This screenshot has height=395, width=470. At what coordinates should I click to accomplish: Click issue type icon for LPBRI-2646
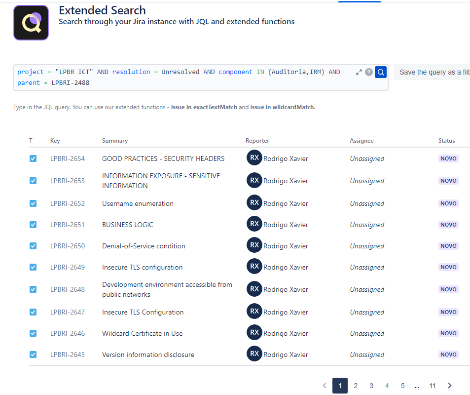coord(33,333)
